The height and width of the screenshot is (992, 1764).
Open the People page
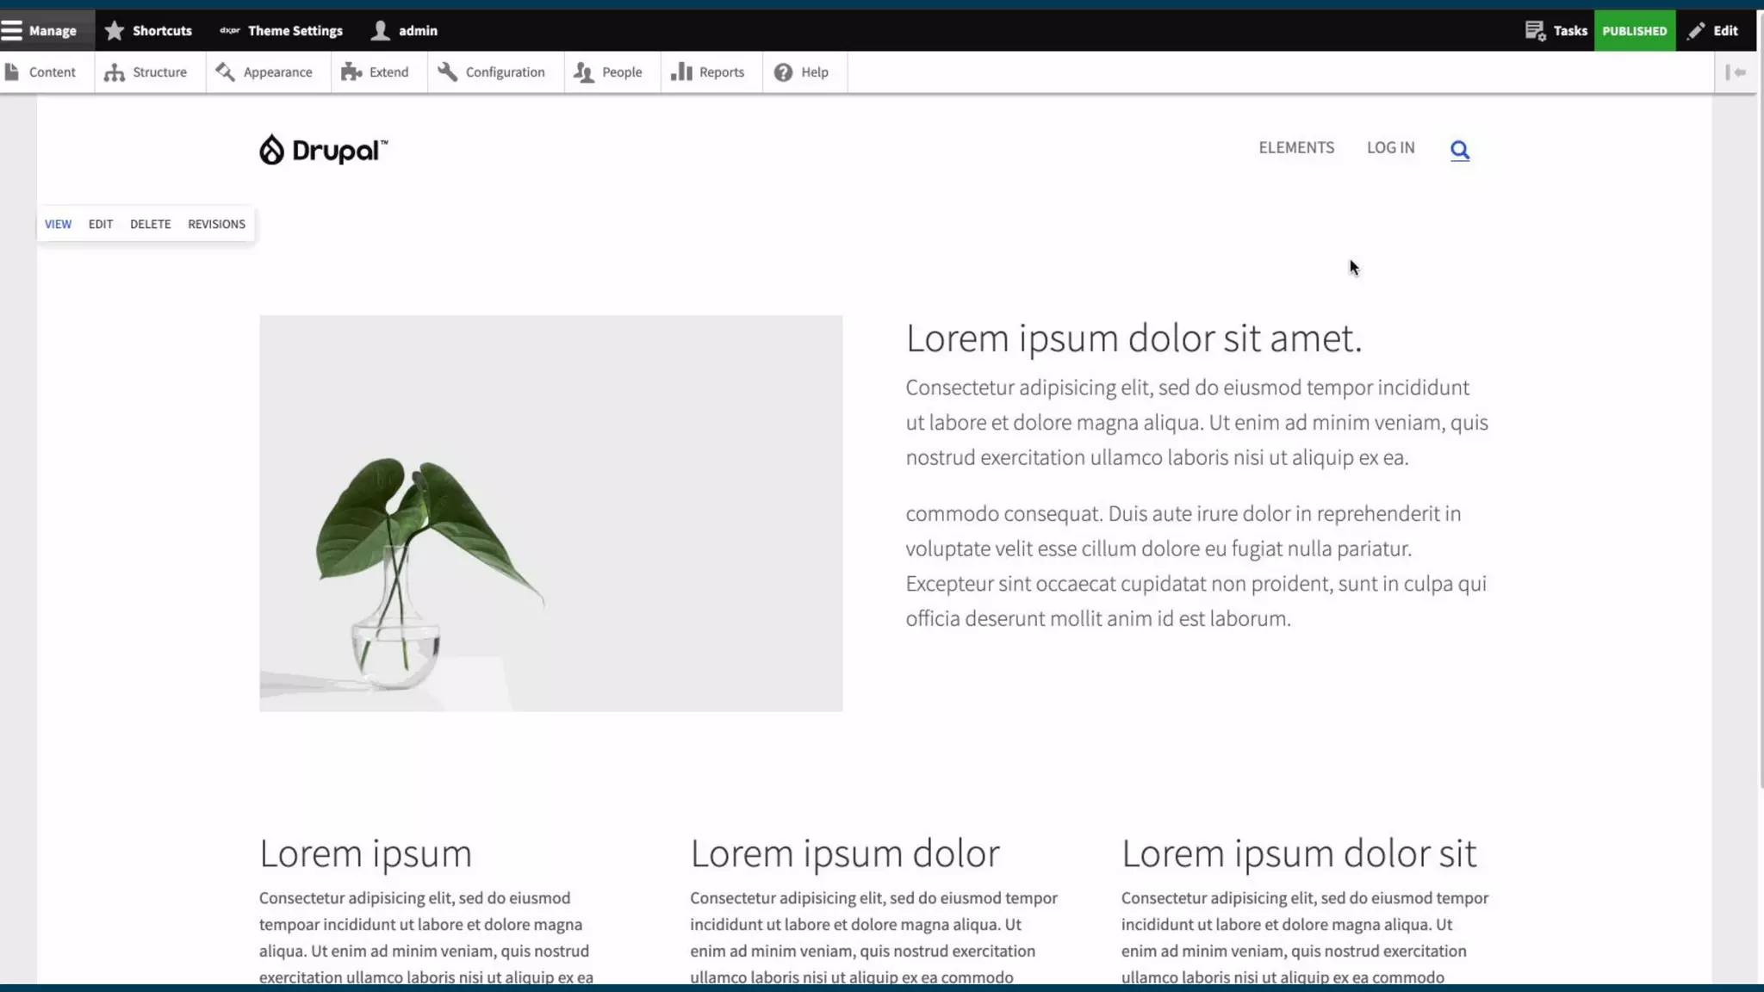coord(609,72)
